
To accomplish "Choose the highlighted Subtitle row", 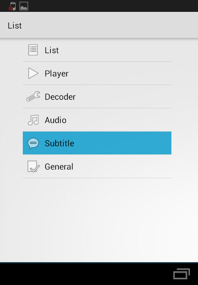I will tap(97, 143).
